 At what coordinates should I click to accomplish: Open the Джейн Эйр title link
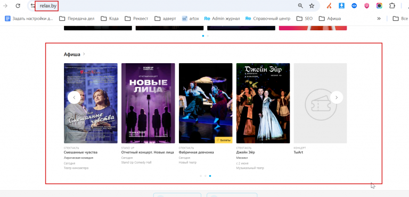(x=246, y=152)
